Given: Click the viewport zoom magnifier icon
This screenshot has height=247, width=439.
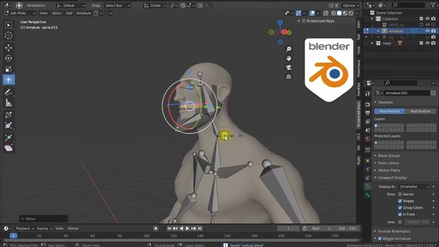Looking at the screenshot, I should [x=289, y=49].
